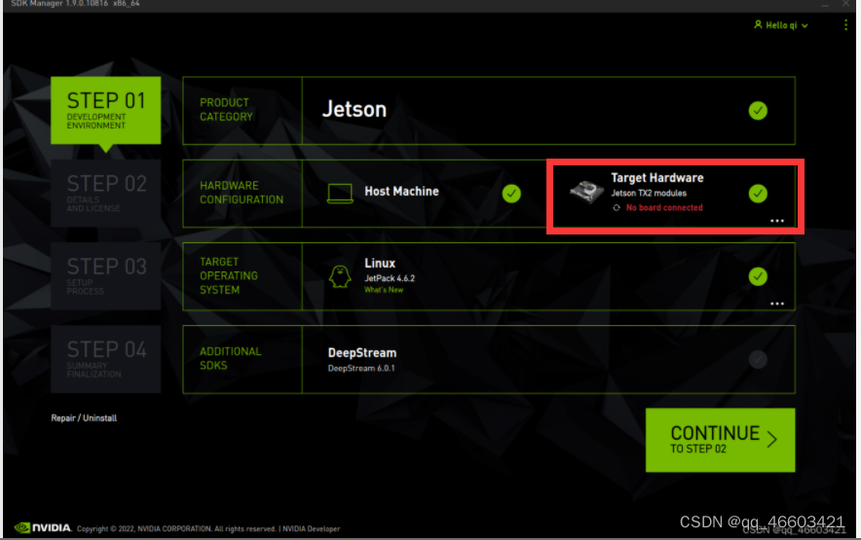Click the Linux penguin icon

tap(340, 276)
